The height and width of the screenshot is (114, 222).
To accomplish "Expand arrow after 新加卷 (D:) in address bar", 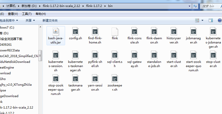I will pos(40,6).
